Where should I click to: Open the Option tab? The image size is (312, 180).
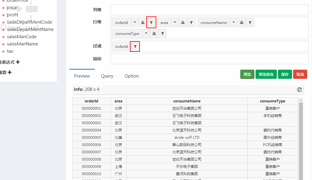click(131, 76)
